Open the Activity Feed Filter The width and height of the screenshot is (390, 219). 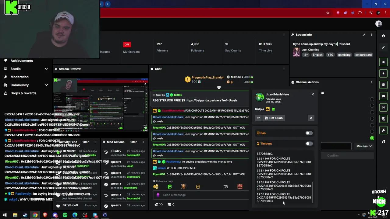[x=85, y=142]
